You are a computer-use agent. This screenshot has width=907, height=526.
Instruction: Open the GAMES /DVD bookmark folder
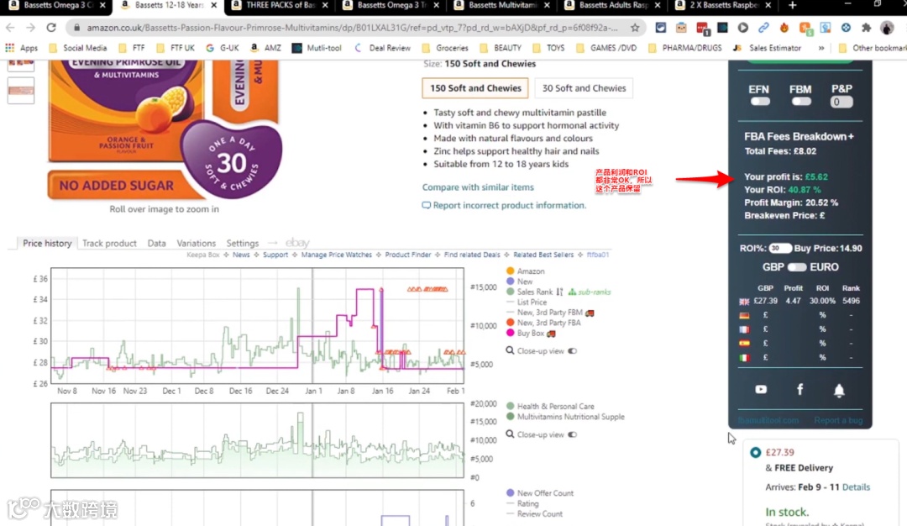[x=606, y=48]
